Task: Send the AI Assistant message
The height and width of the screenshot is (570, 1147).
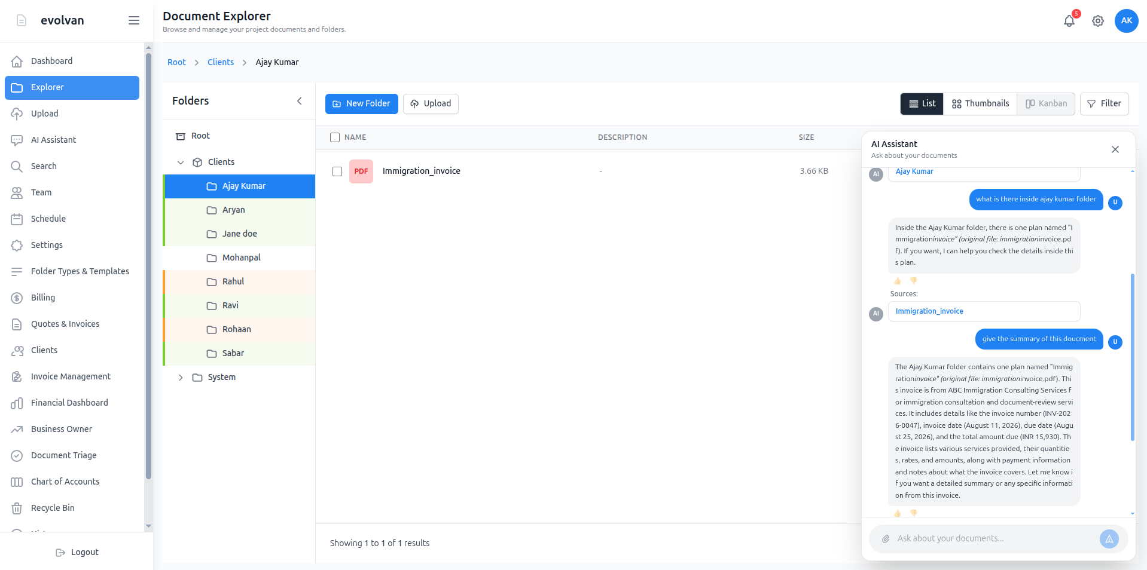Action: click(1109, 539)
